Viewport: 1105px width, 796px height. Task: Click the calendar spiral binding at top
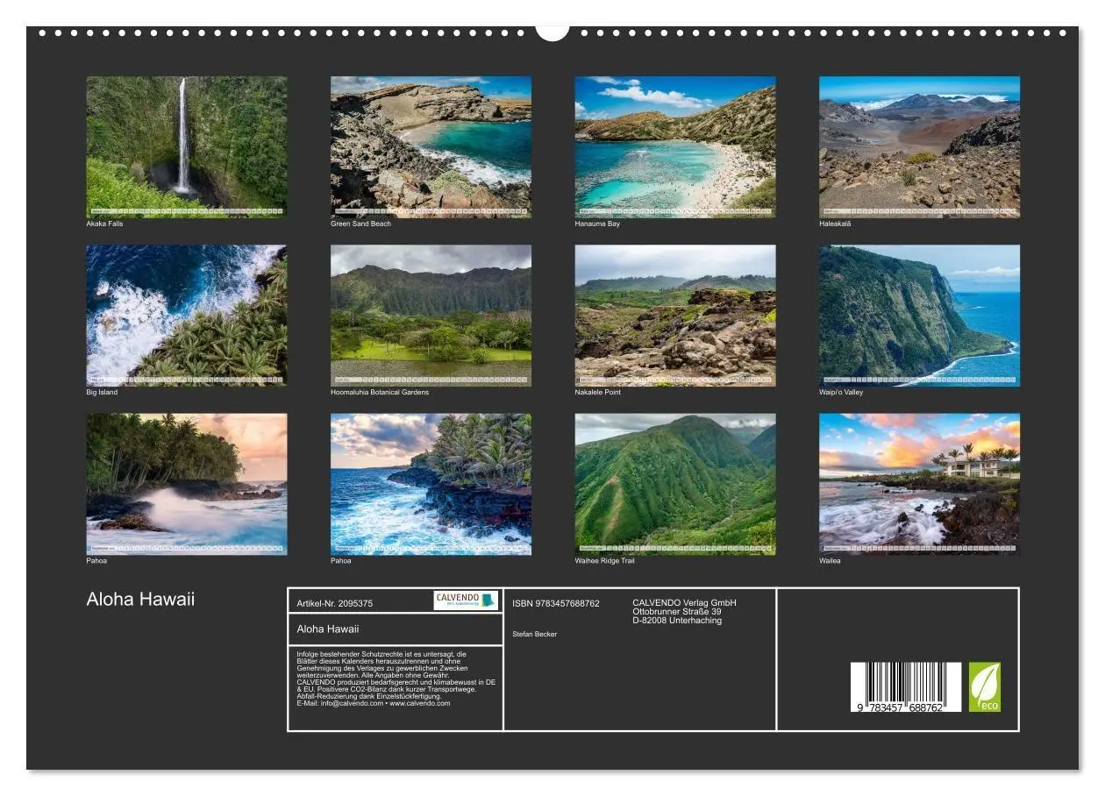pos(552,33)
